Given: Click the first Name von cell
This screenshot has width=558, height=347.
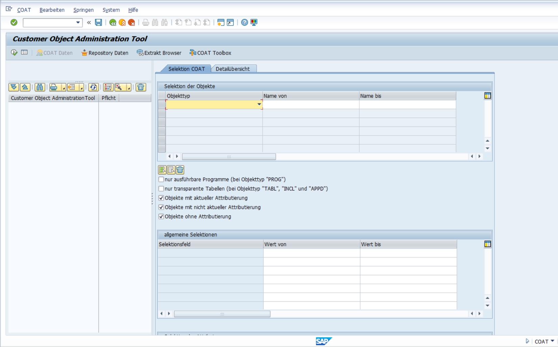Looking at the screenshot, I should click(x=311, y=105).
